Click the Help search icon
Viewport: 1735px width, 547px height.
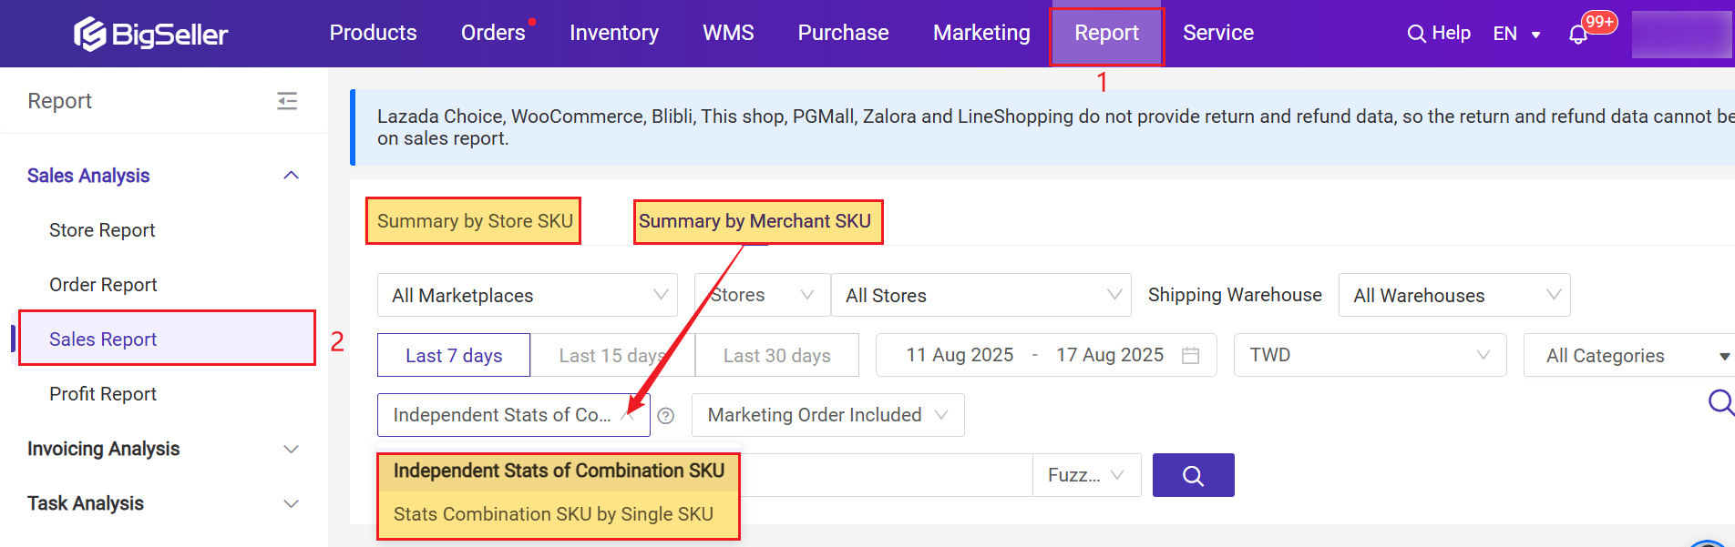point(1416,34)
